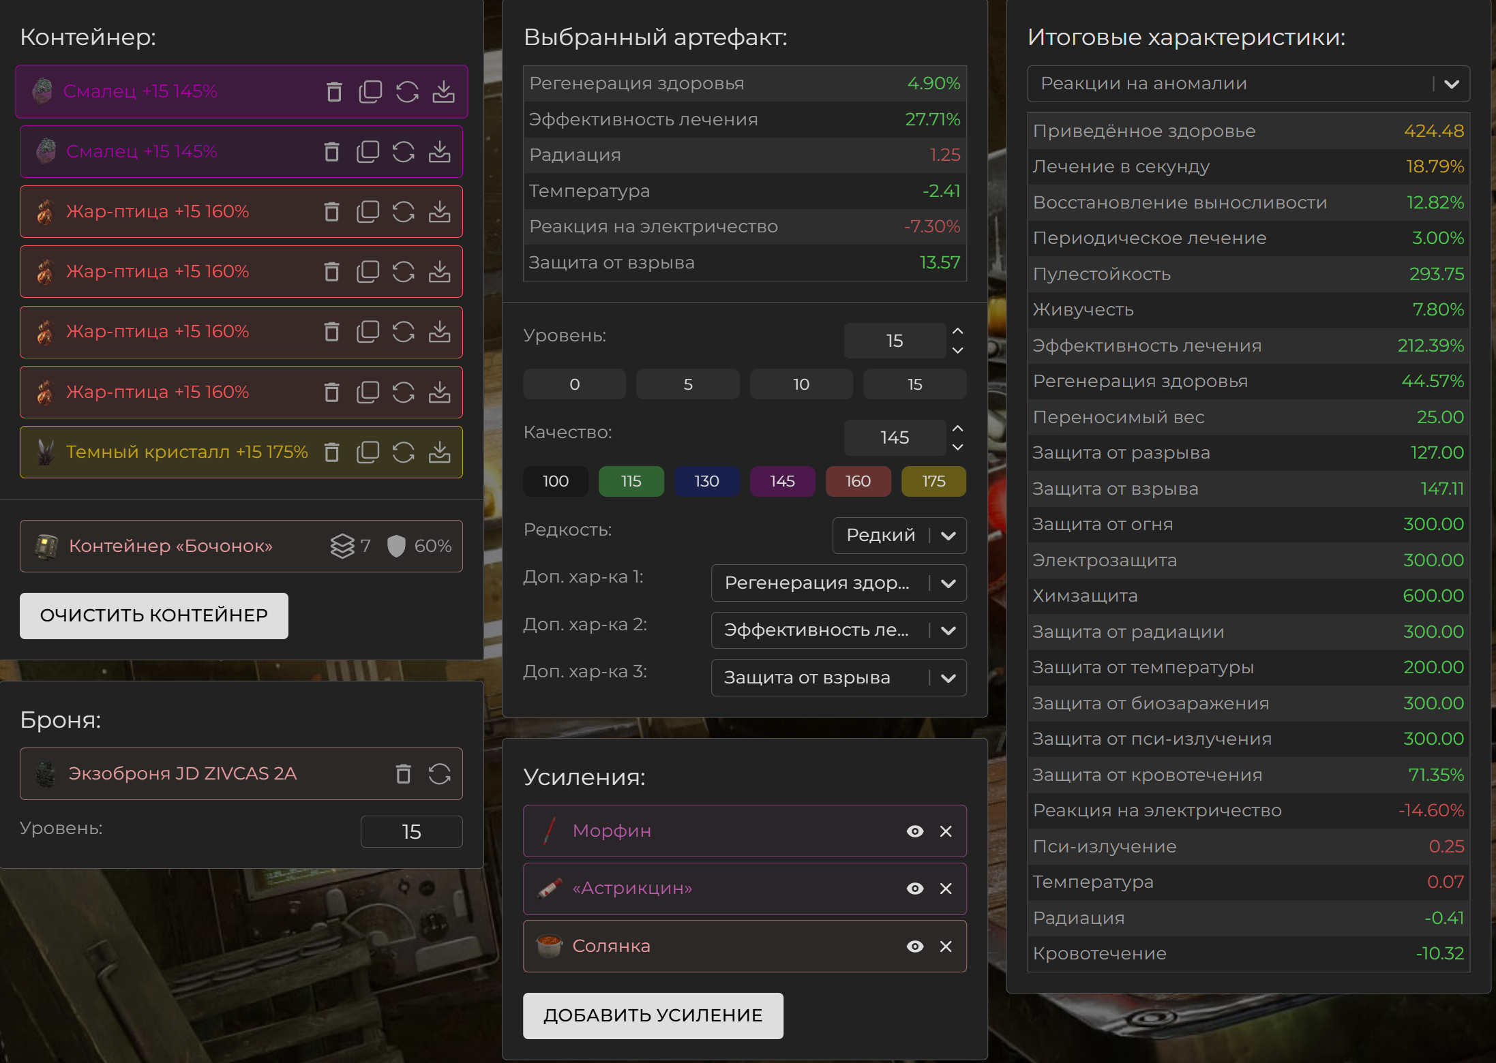Open Доп. хар-ка 3 dropdown Защита от взрыва
Image resolution: width=1496 pixels, height=1063 pixels.
(838, 678)
